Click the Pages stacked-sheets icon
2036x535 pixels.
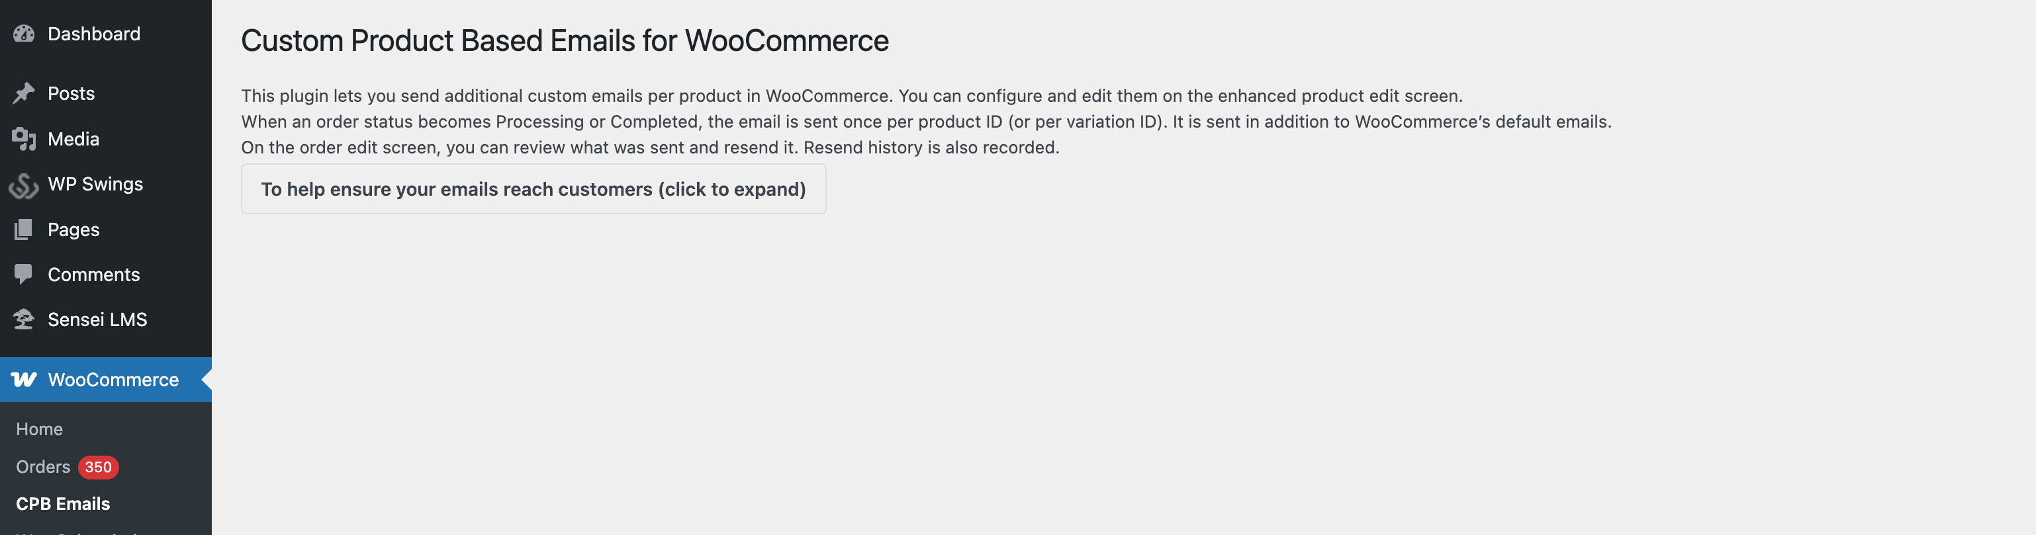24,230
